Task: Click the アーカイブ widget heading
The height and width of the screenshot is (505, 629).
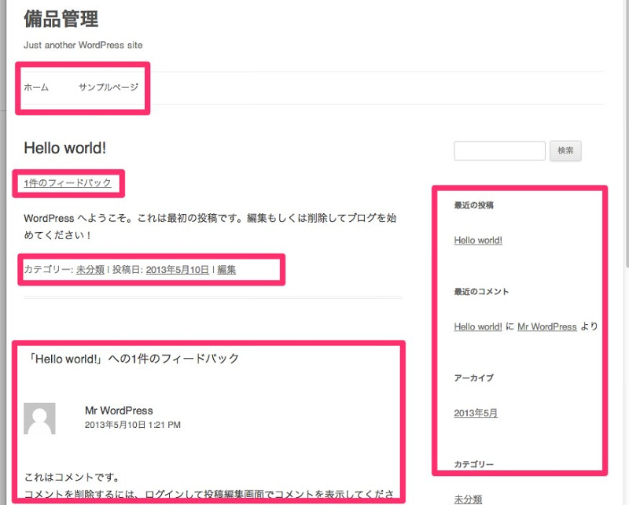Action: (x=474, y=378)
